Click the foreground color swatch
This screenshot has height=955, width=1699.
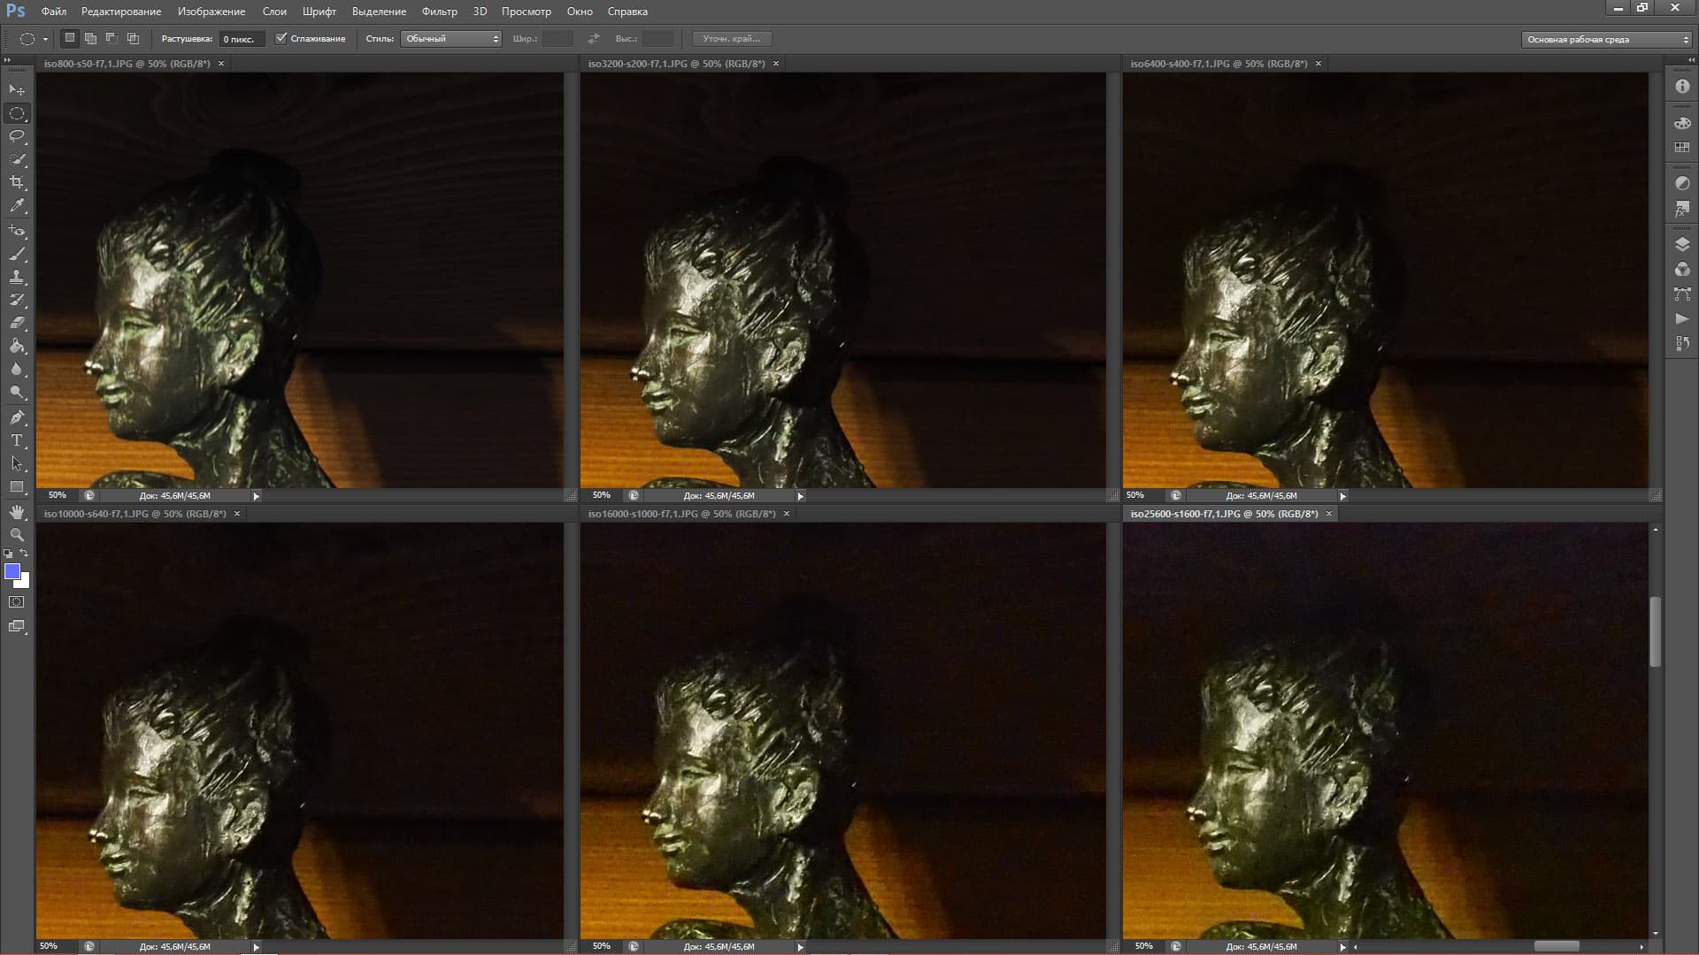pos(12,571)
